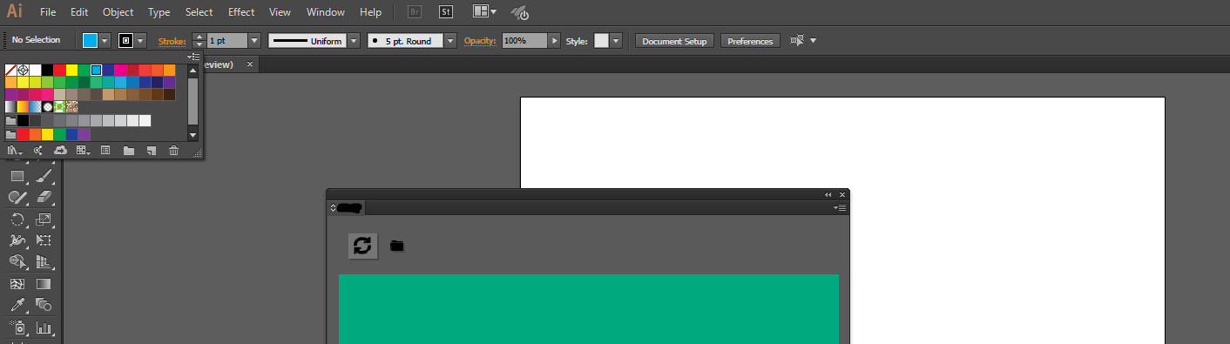The image size is (1230, 344).
Task: Select the Blend tool
Action: pos(44,306)
